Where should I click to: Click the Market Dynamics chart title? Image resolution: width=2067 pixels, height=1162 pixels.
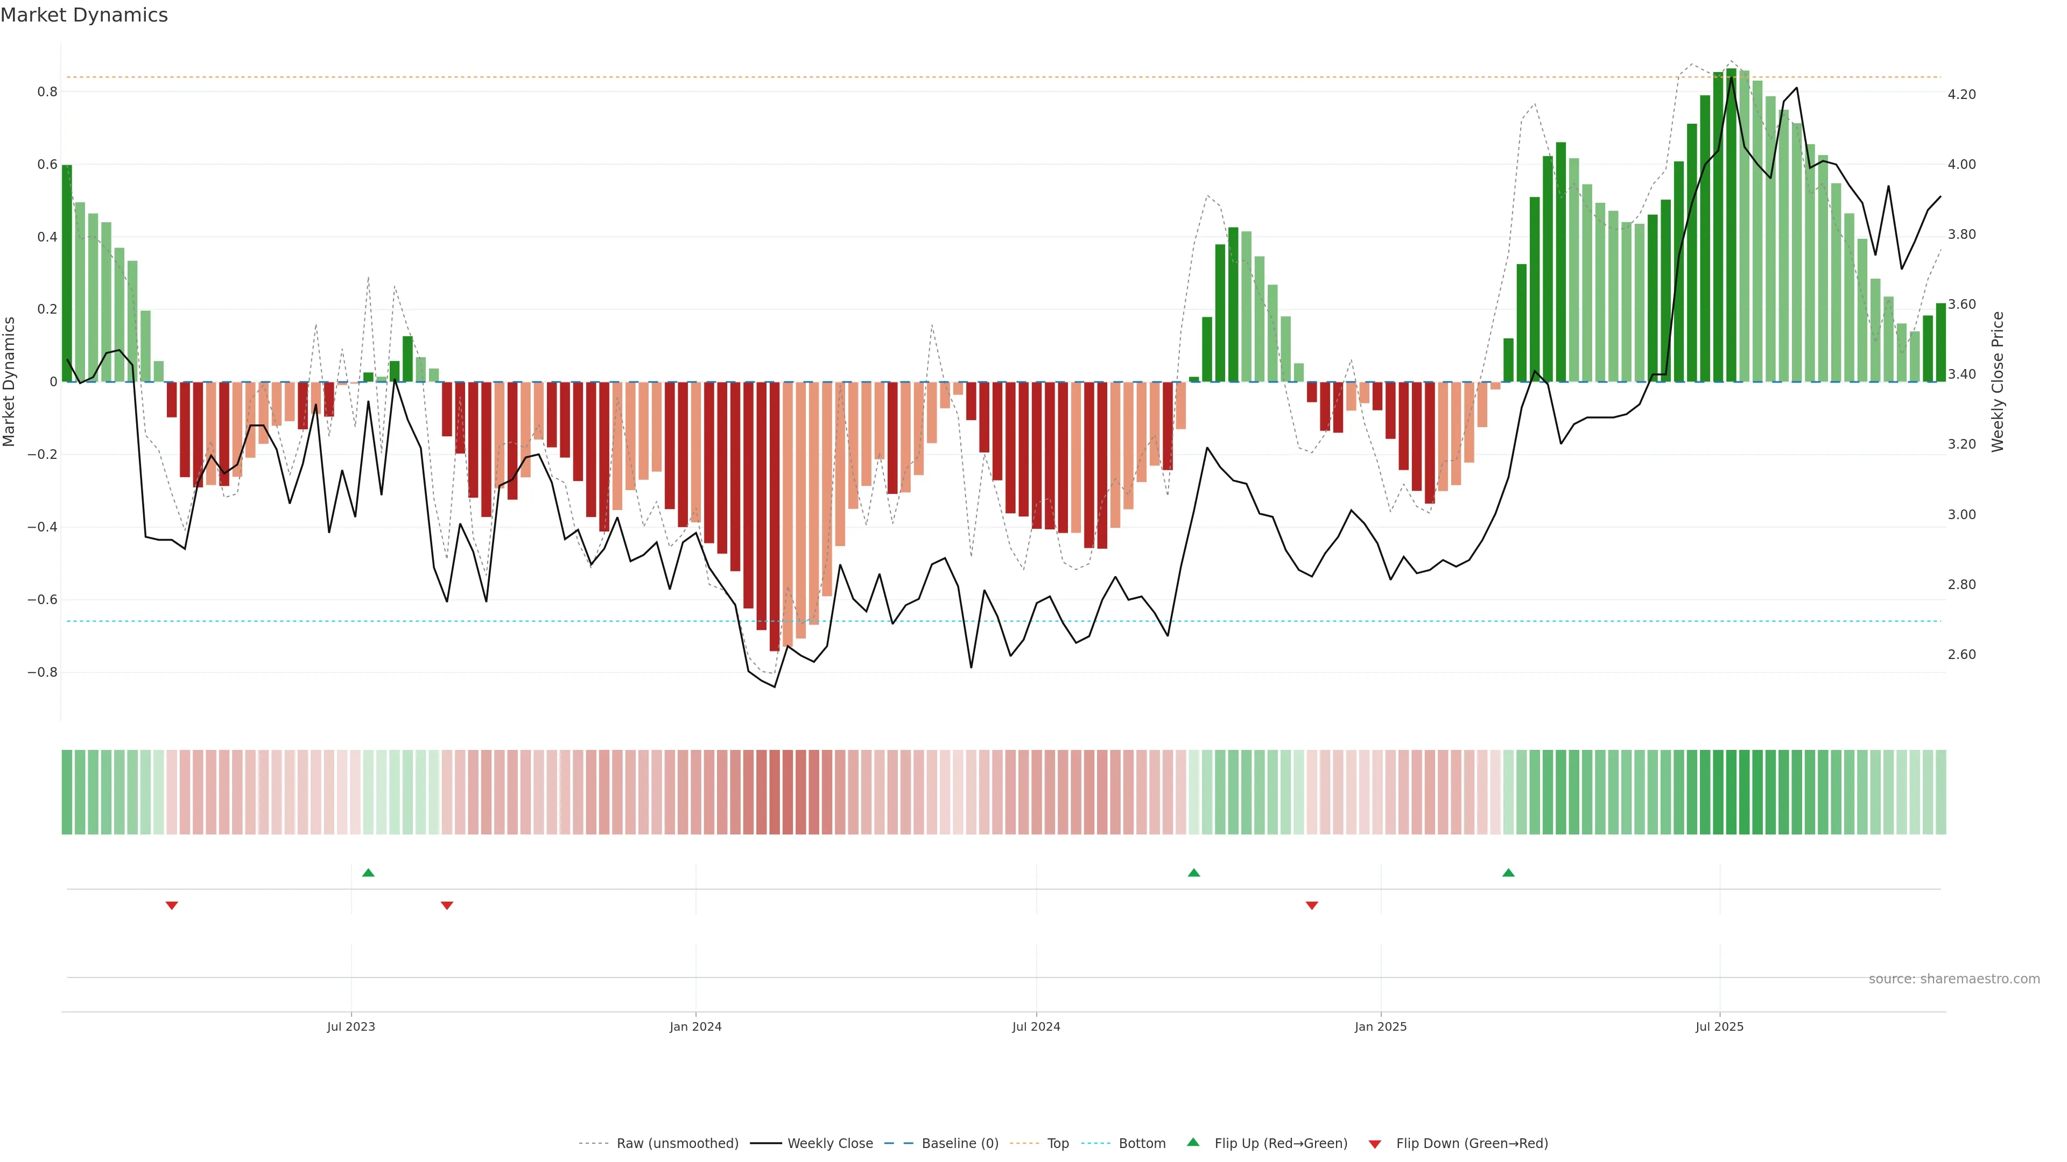pos(85,15)
